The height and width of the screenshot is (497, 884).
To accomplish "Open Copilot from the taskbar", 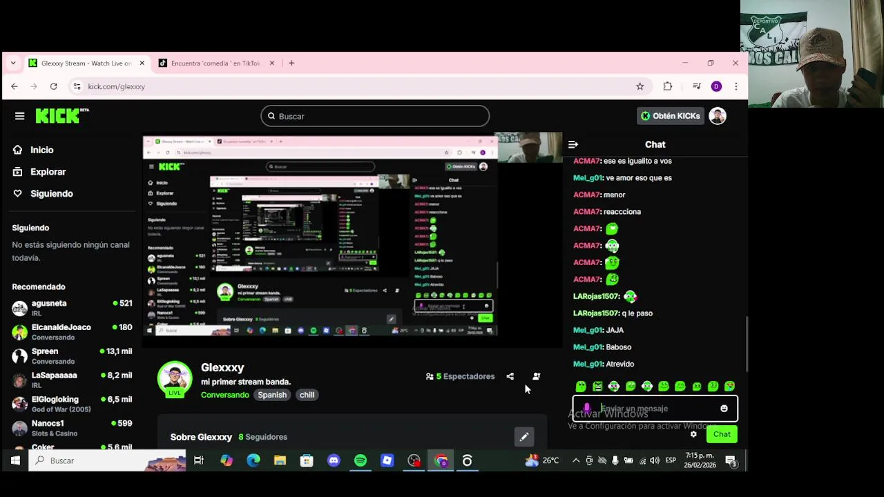I will point(227,460).
